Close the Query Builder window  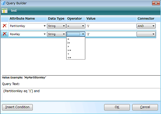click(156, 3)
